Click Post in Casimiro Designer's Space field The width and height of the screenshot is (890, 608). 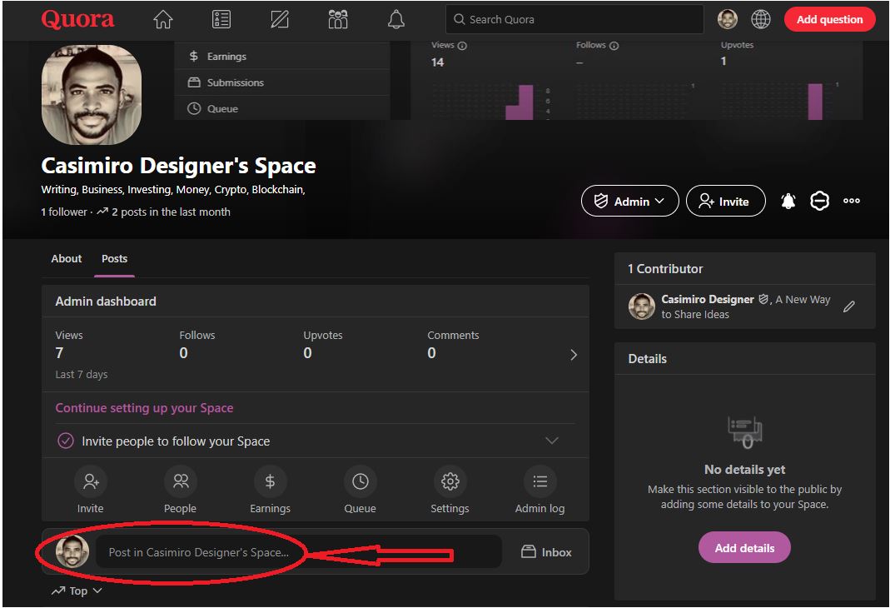[299, 552]
